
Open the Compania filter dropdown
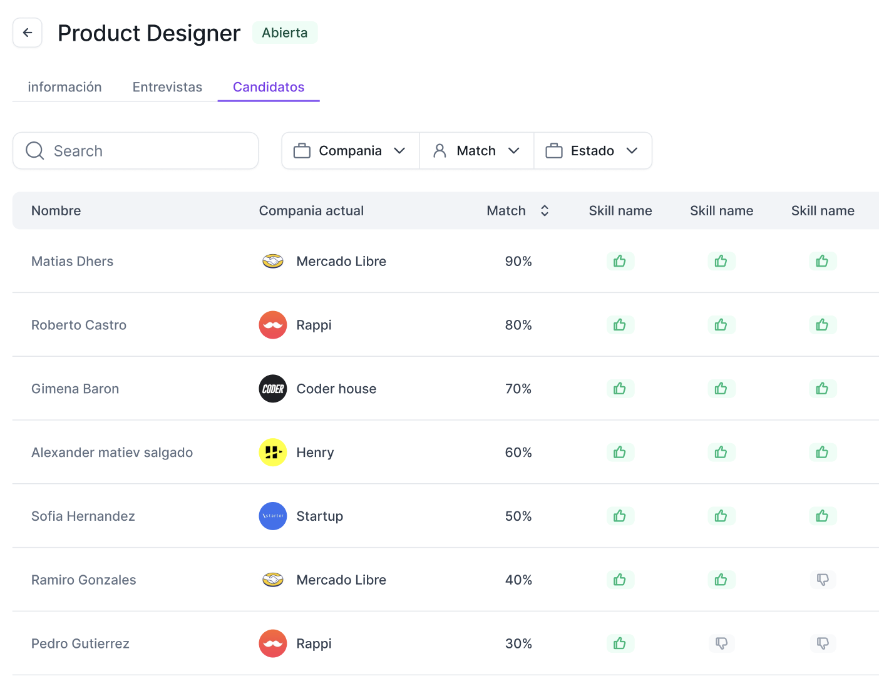click(x=350, y=151)
